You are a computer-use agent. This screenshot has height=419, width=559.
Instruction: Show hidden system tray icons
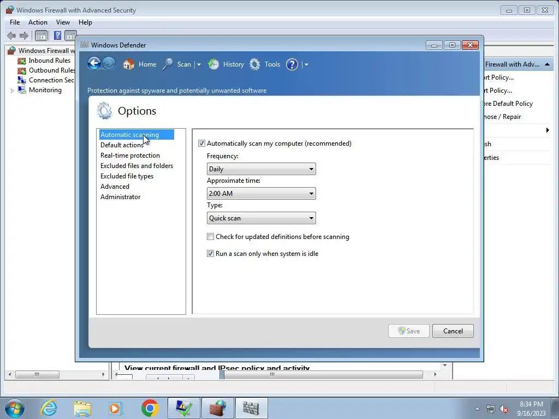477,409
